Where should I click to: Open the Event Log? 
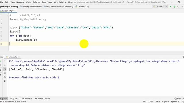179,98
